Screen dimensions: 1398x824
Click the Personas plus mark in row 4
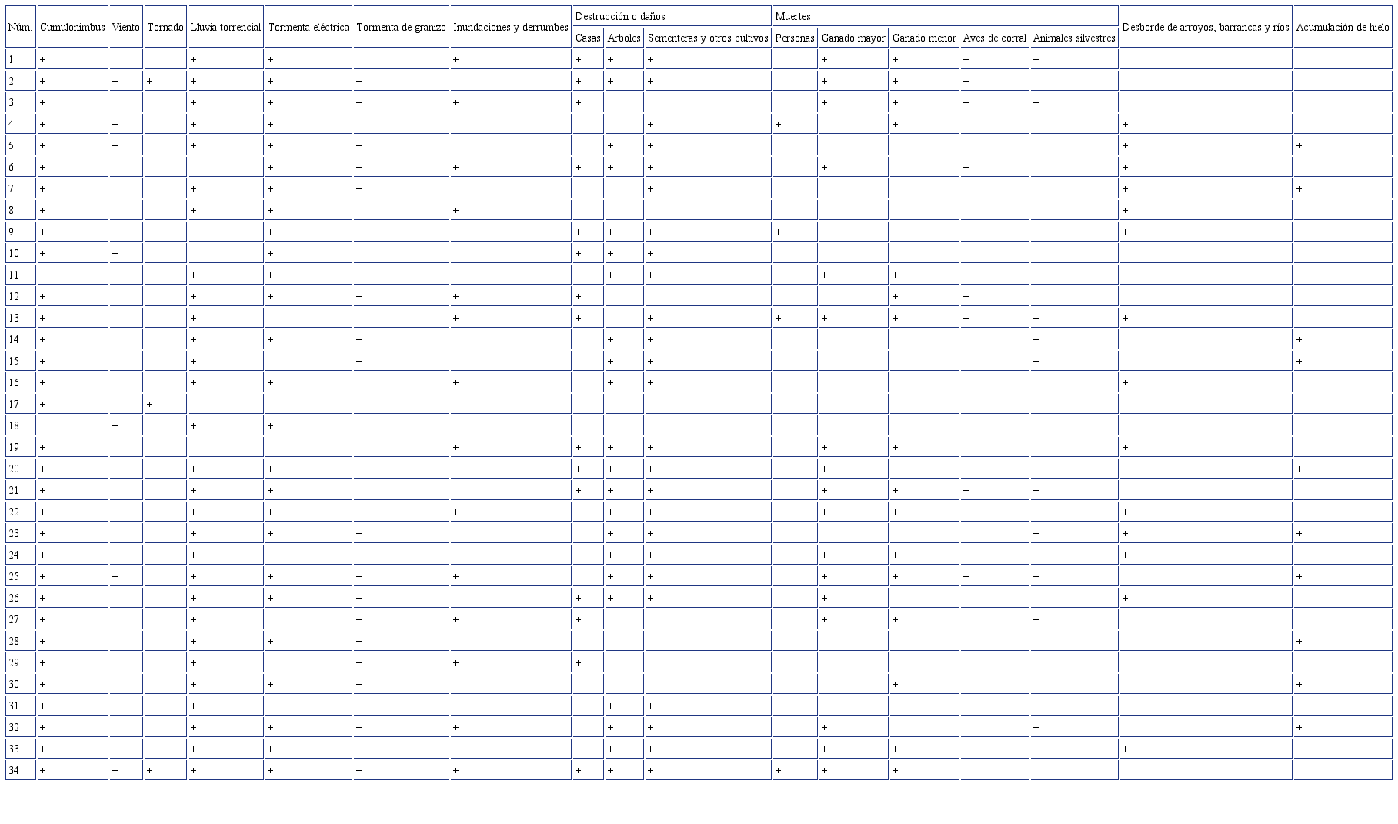tap(779, 124)
